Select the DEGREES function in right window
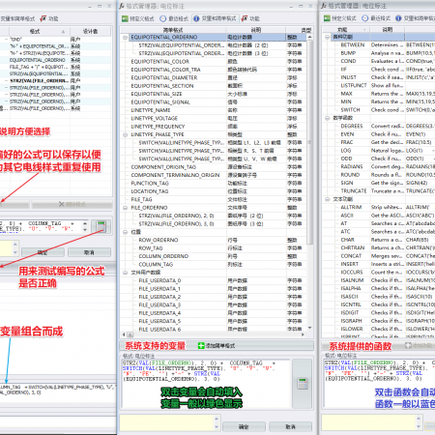 tap(352, 126)
